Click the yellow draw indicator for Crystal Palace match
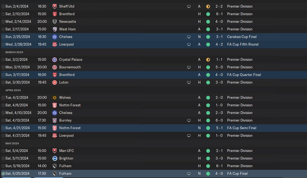The image size is (307, 178). tap(208, 59)
